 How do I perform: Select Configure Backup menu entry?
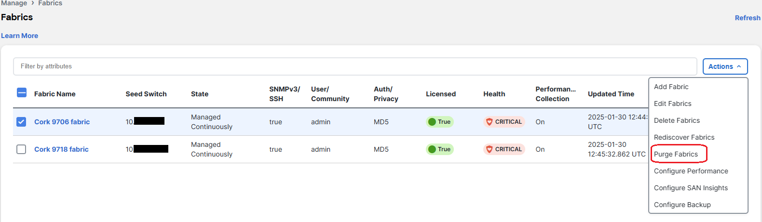(682, 205)
